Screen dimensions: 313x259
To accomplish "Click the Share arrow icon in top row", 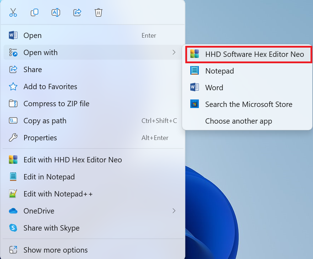I will pyautogui.click(x=77, y=12).
